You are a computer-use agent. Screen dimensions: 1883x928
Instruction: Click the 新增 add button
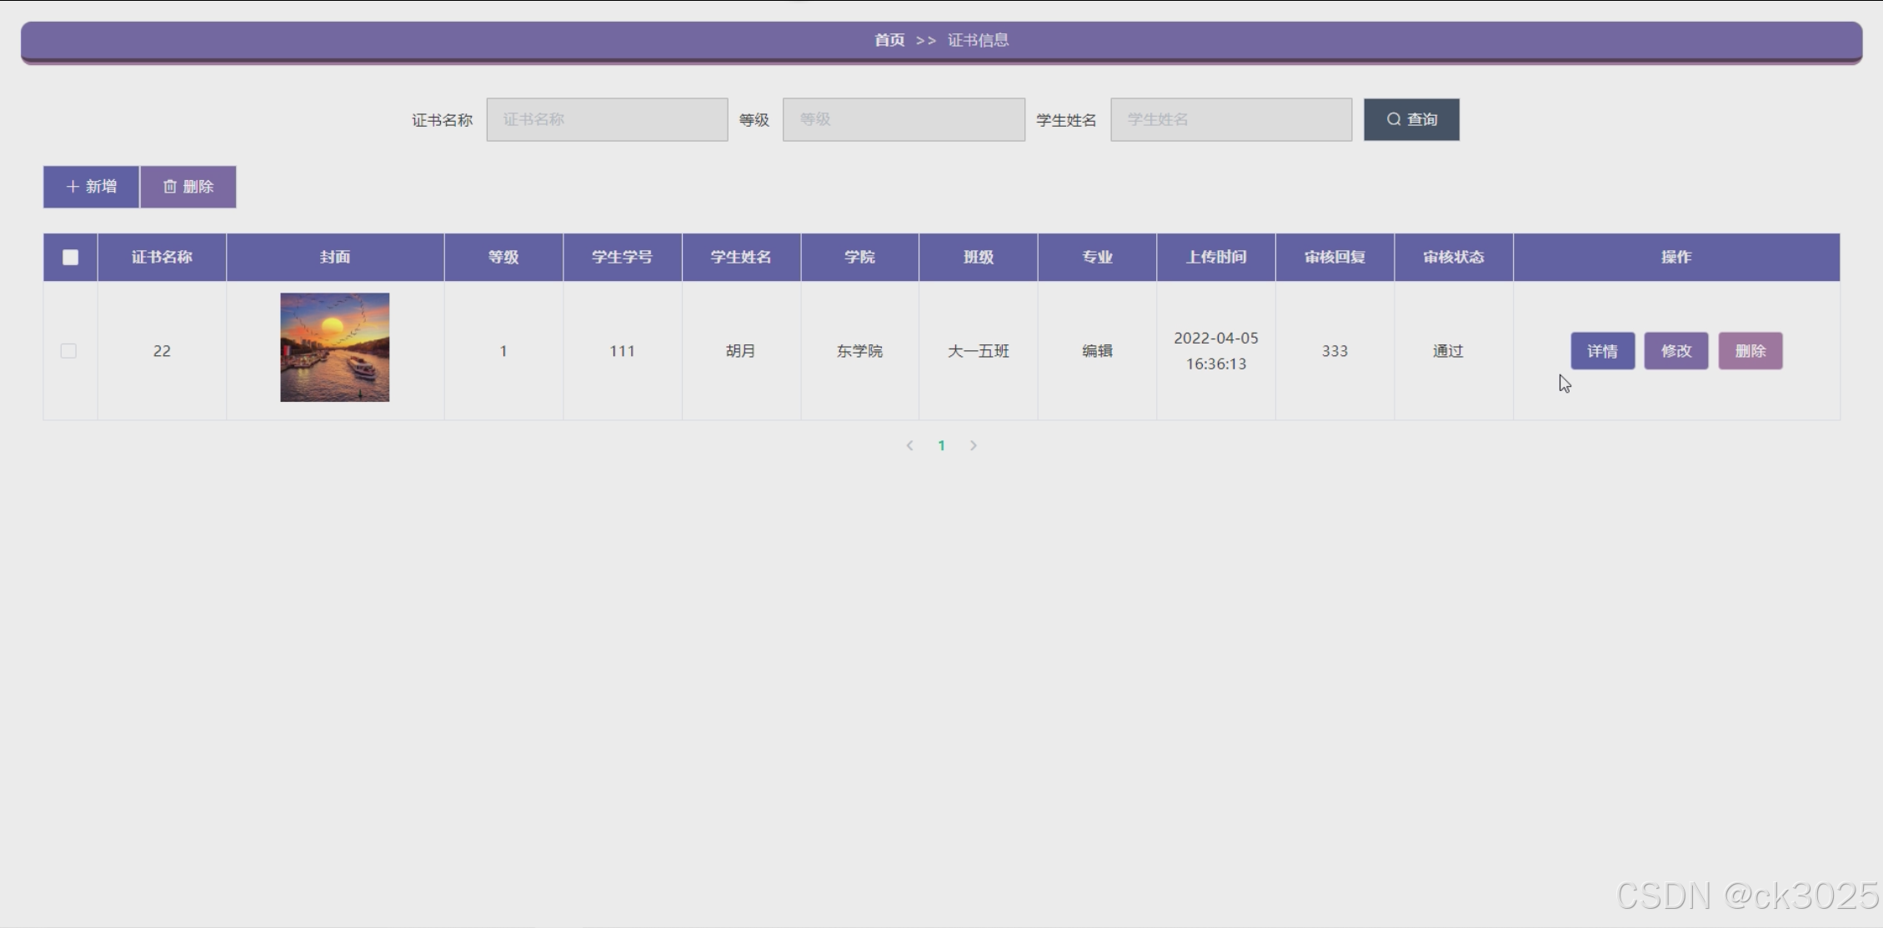point(91,187)
